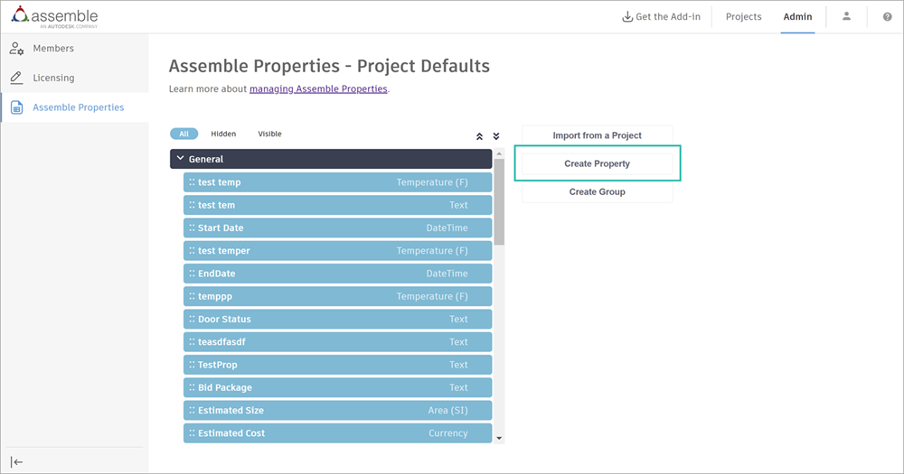The width and height of the screenshot is (904, 474).
Task: Collapse all groups double-up arrow
Action: click(479, 136)
